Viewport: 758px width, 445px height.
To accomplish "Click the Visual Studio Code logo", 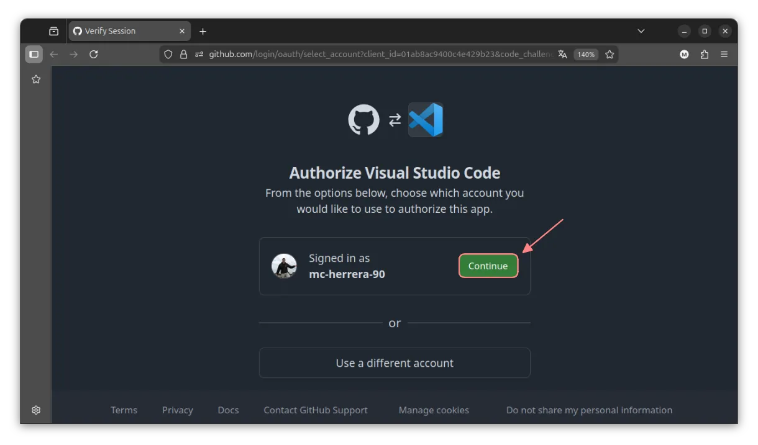I will coord(426,120).
